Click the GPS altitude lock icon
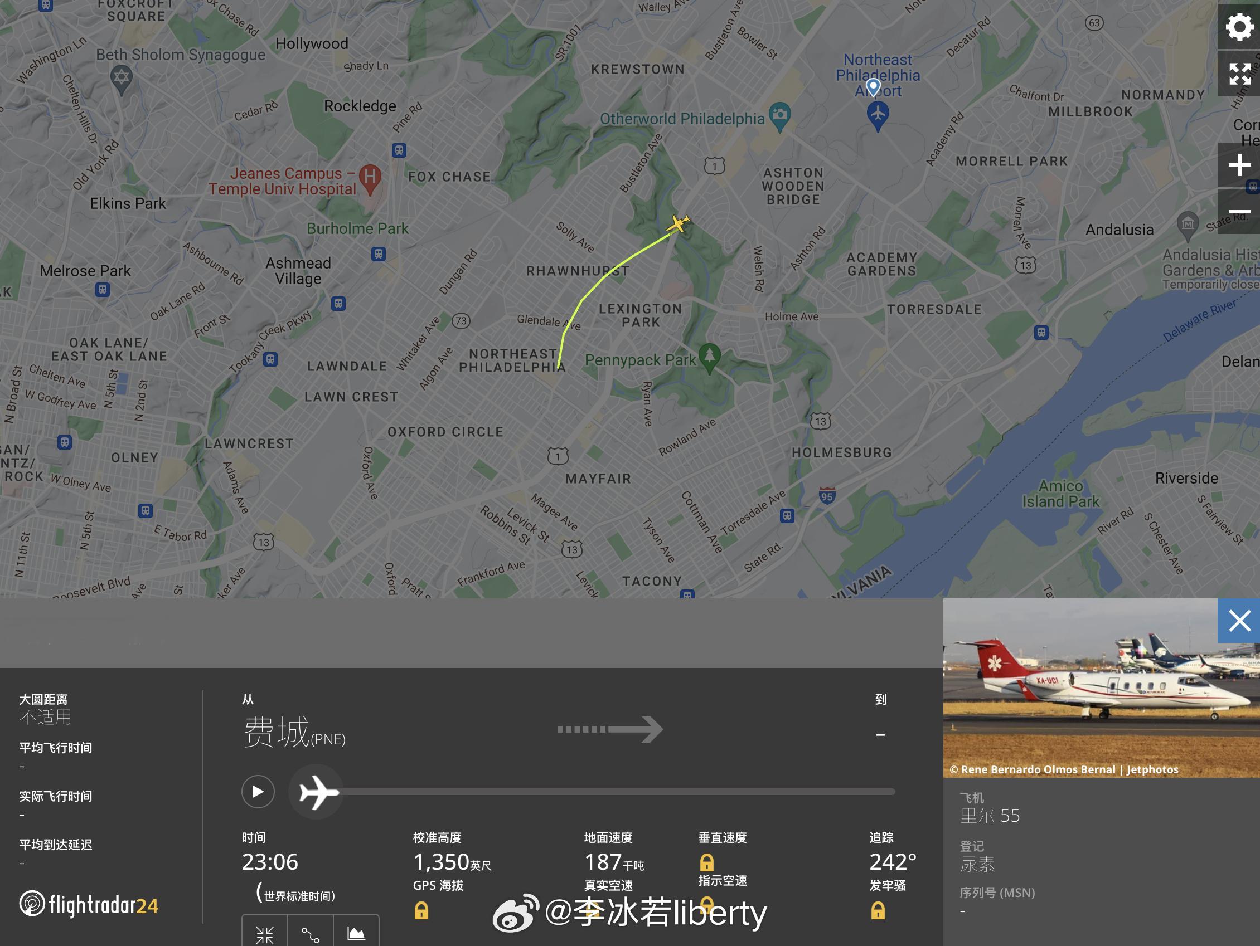Image resolution: width=1260 pixels, height=946 pixels. [x=421, y=910]
